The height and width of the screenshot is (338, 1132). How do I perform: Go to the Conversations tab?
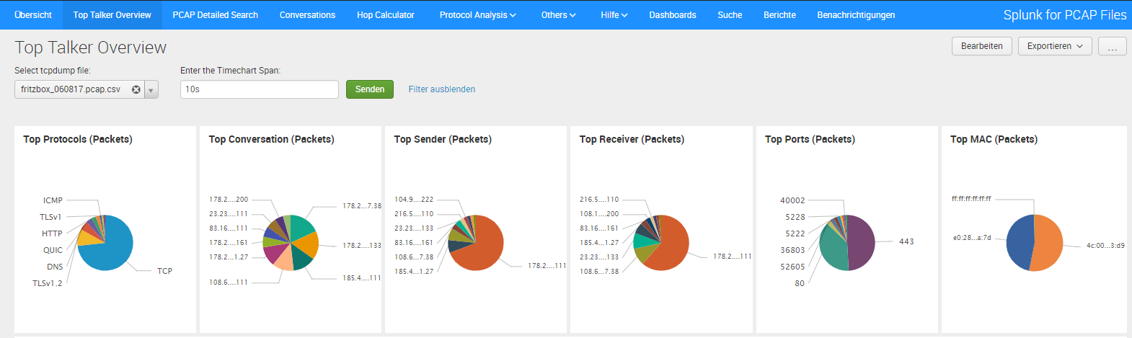(307, 15)
